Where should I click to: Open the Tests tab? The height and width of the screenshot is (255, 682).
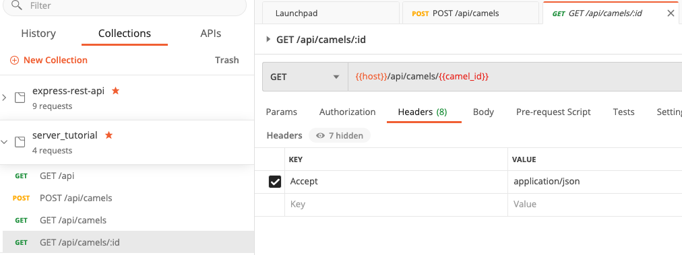(x=623, y=112)
